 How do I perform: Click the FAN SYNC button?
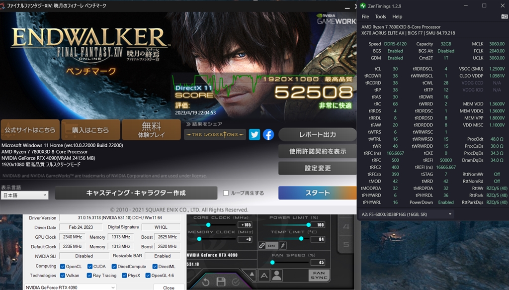319,276
